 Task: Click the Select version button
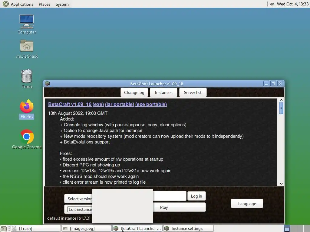[x=78, y=199]
